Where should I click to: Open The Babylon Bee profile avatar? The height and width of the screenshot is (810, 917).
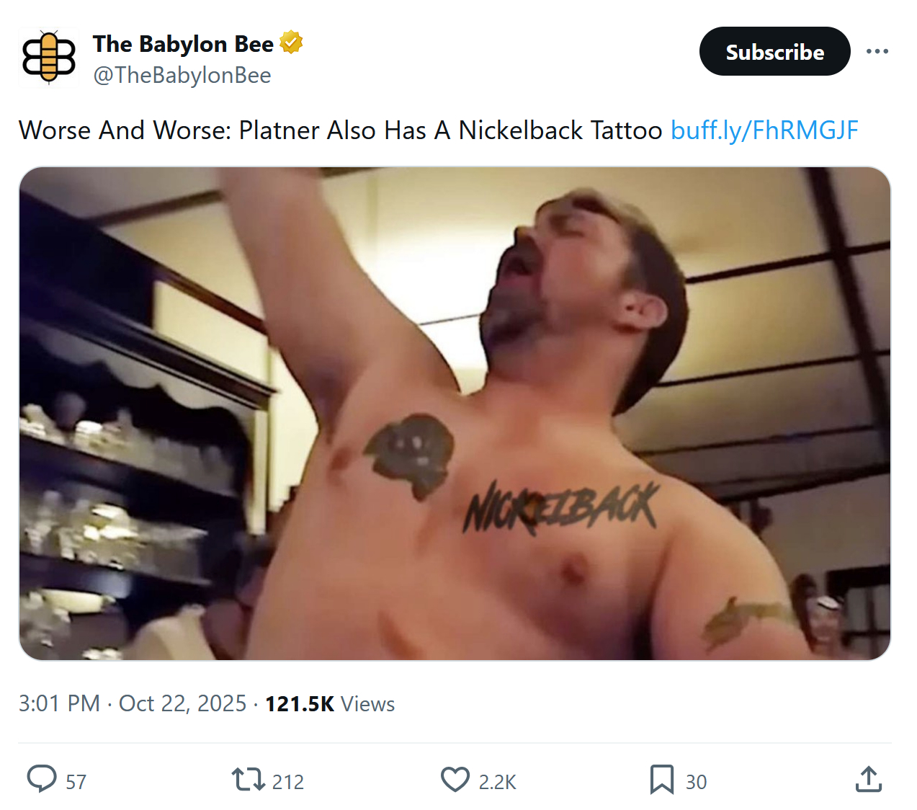pyautogui.click(x=48, y=56)
